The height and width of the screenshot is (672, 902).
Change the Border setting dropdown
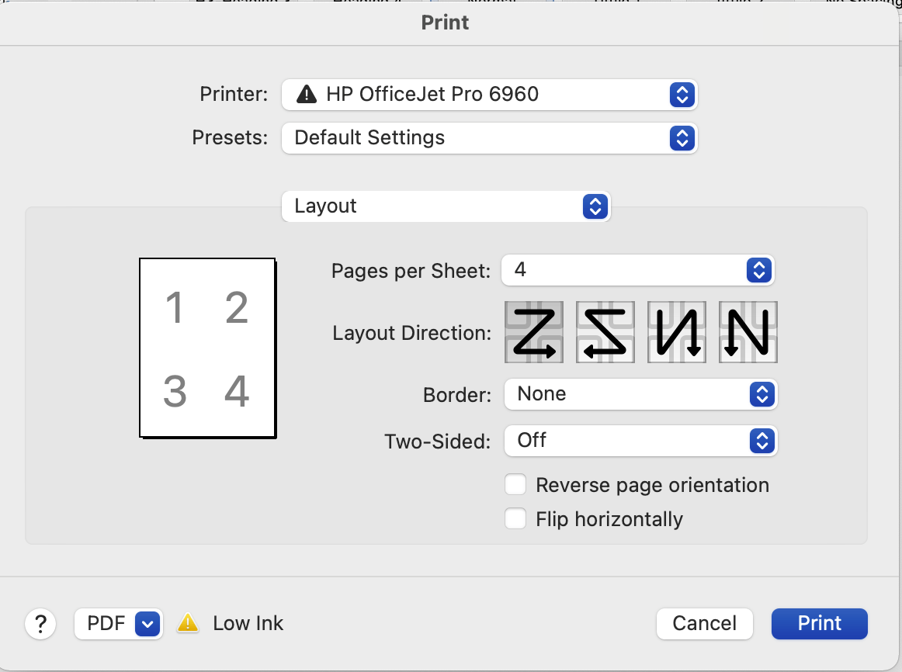pos(640,394)
